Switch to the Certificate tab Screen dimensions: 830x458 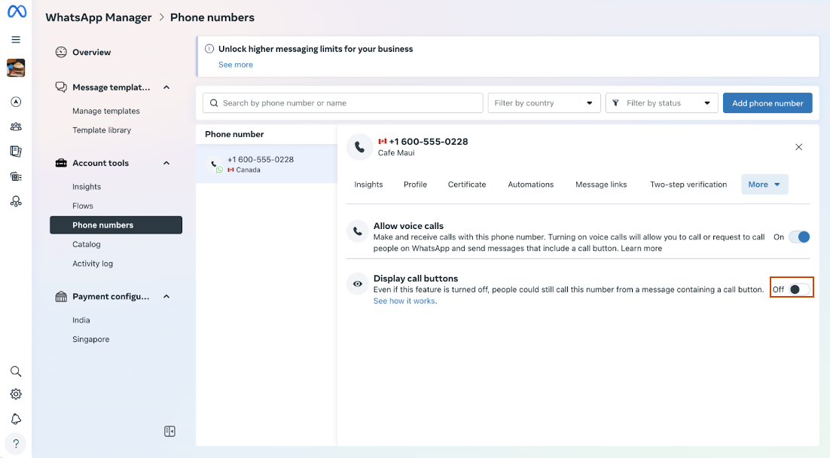pyautogui.click(x=467, y=185)
